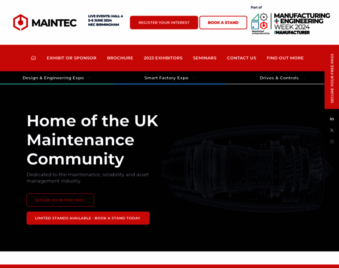This screenshot has width=339, height=268.
Task: Open vertical Secure Your Free Pass side tab
Action: pyautogui.click(x=332, y=78)
